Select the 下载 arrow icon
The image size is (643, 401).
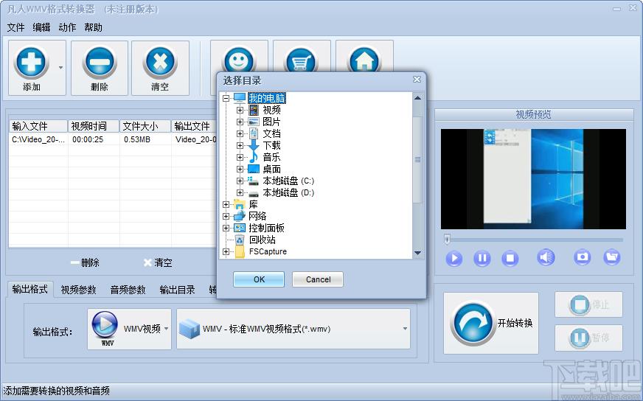[254, 145]
